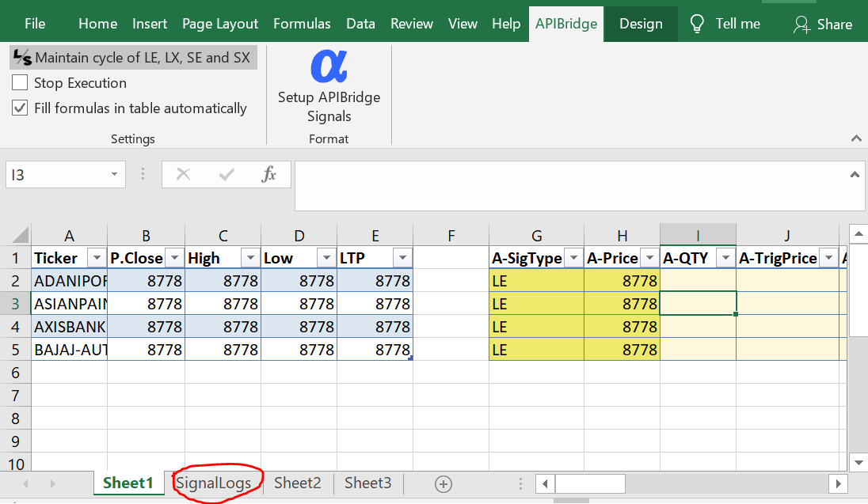Select the AXISBANK ticker cell
This screenshot has width=868, height=504.
tap(70, 327)
